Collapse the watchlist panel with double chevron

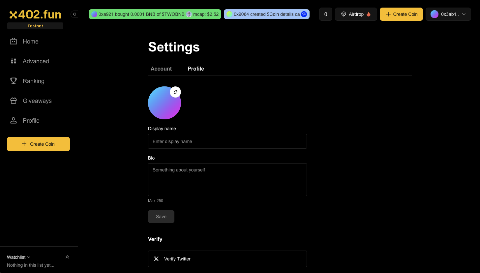(x=67, y=257)
